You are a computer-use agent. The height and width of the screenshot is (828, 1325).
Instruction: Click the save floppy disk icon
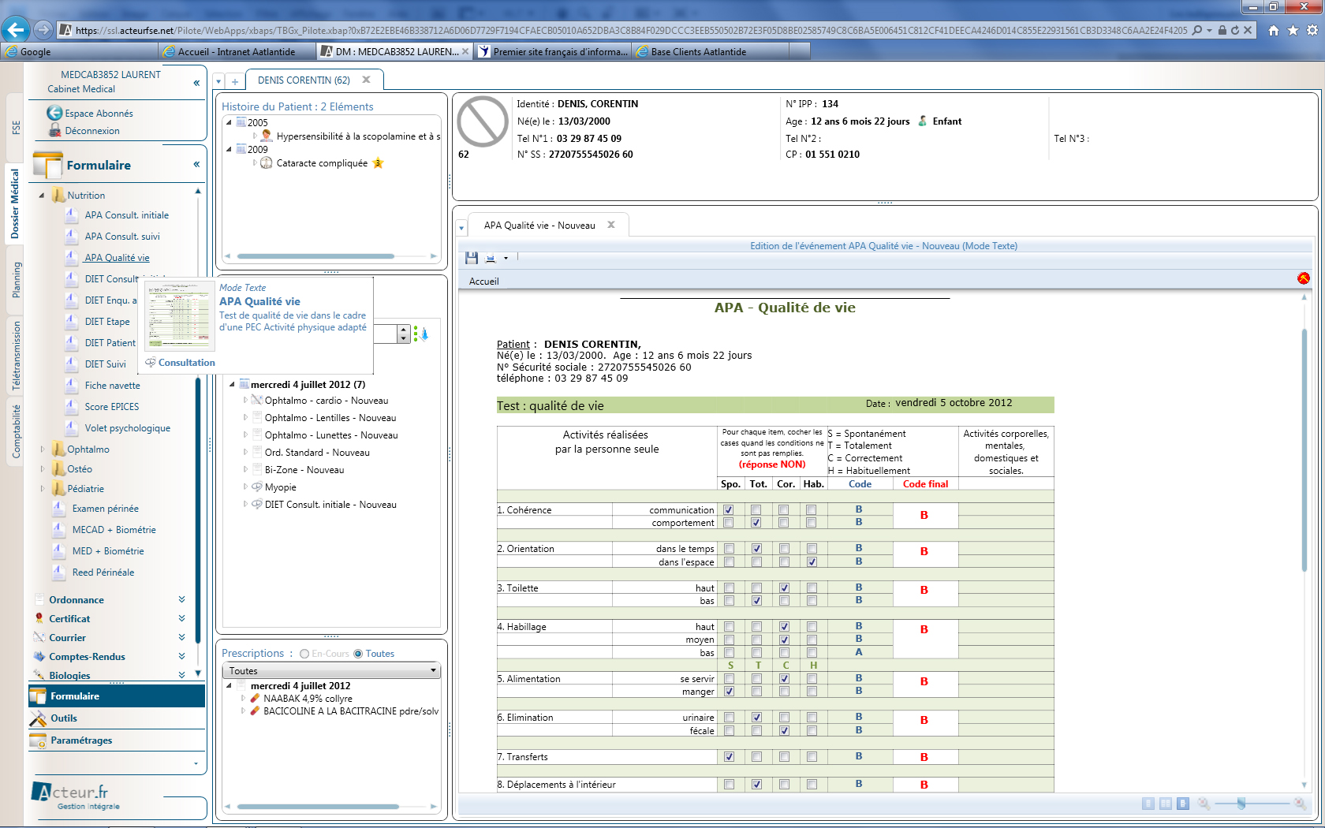point(472,258)
